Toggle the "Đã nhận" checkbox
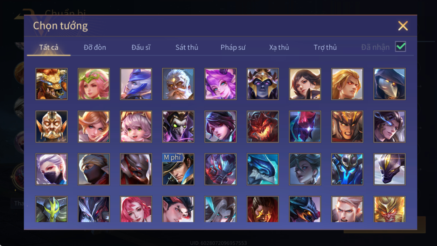 [x=400, y=47]
